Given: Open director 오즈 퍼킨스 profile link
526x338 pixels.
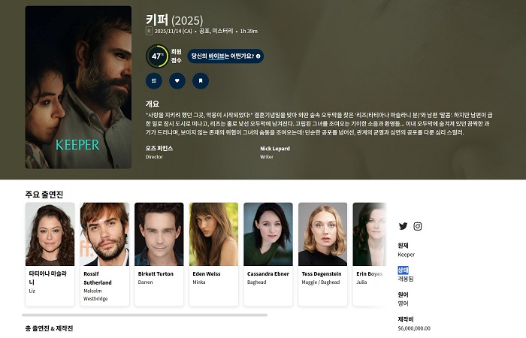Looking at the screenshot, I should pyautogui.click(x=159, y=148).
